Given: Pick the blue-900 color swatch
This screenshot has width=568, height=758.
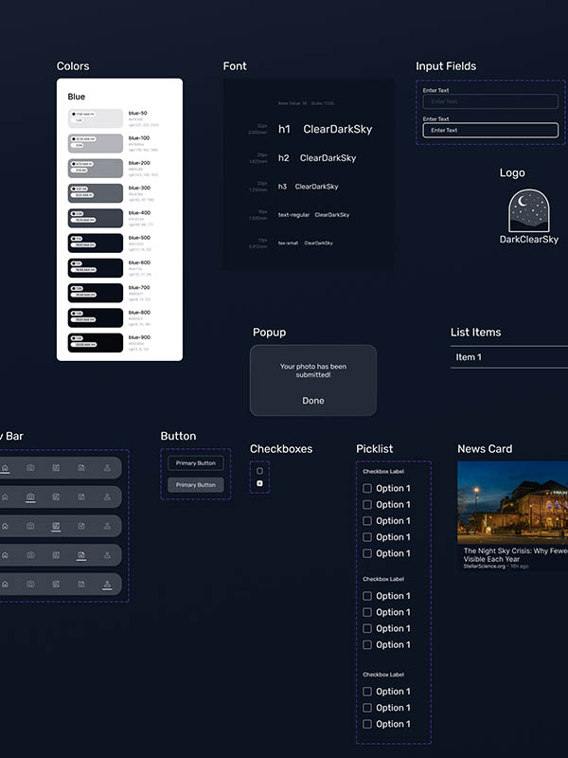Looking at the screenshot, I should tap(96, 343).
